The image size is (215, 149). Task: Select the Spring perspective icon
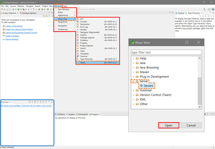[x=213, y=9]
